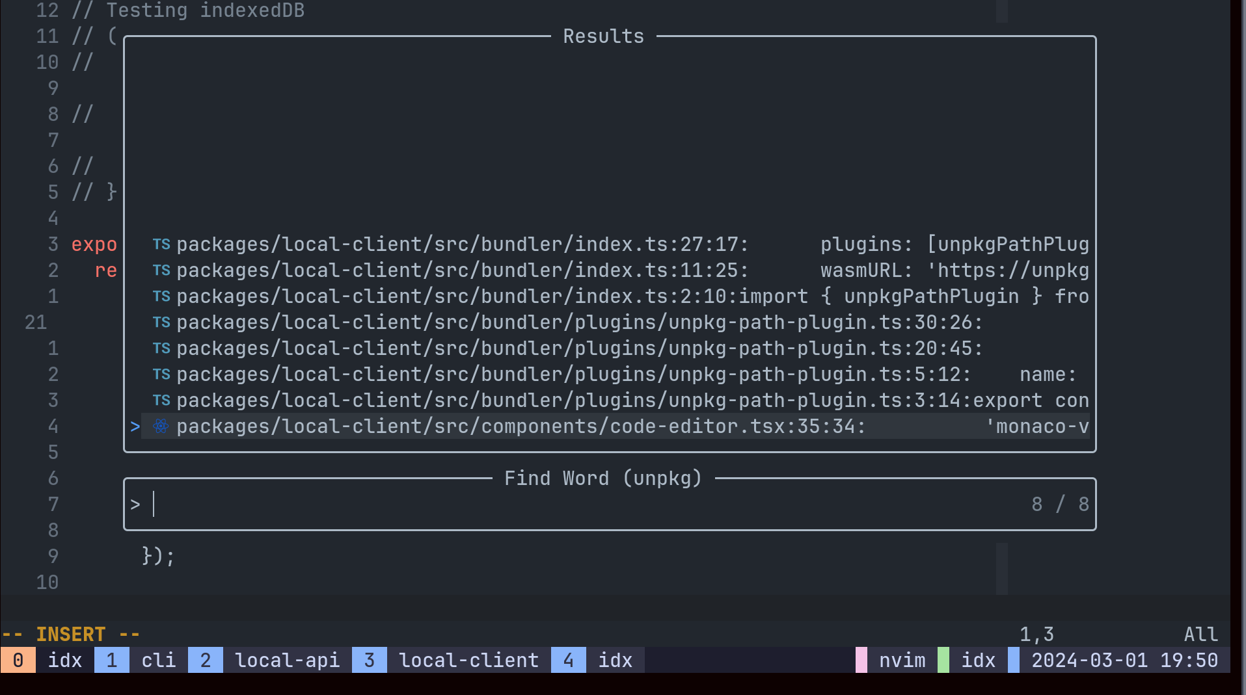Switch to tmux window 0 idx

click(47, 661)
